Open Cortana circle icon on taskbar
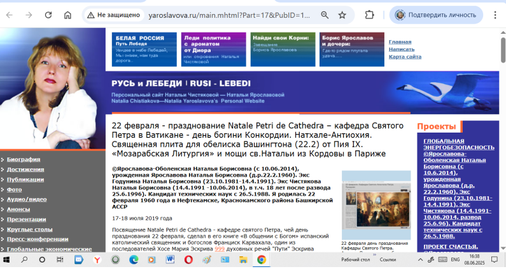 [42, 259]
